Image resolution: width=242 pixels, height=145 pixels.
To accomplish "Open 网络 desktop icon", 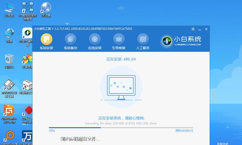I will 9,35.
